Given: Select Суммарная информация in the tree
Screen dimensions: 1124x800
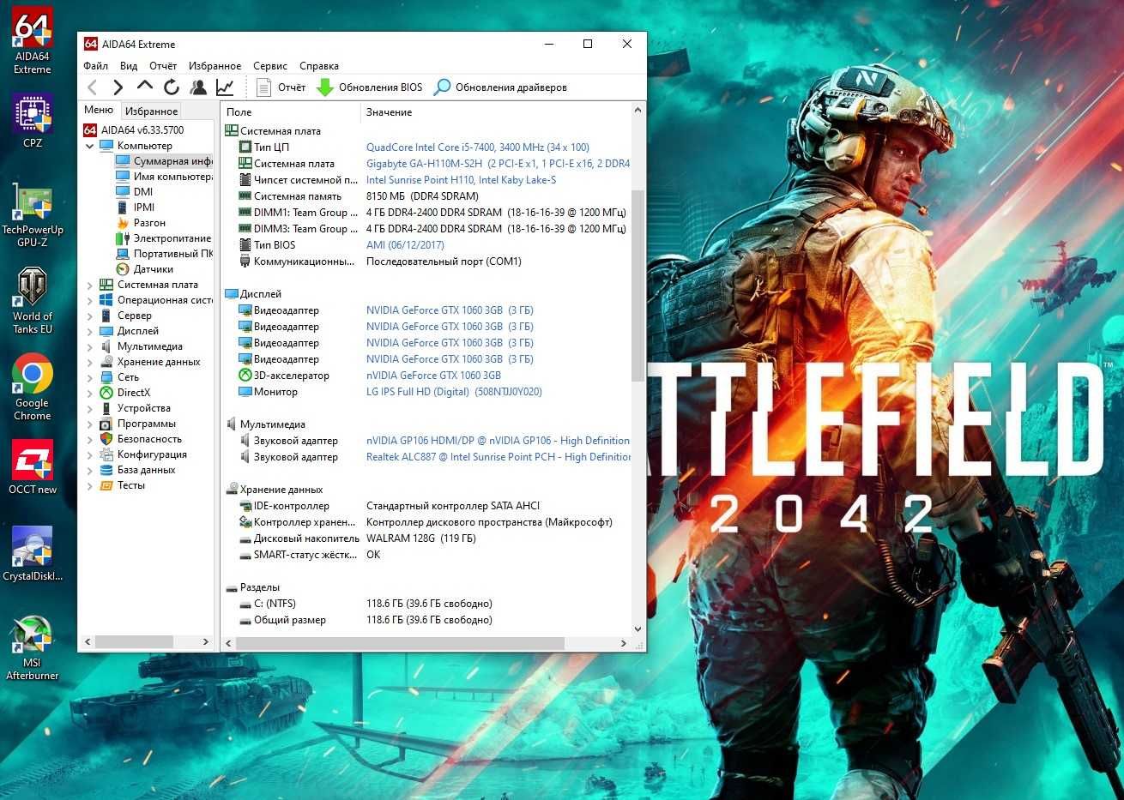Looking at the screenshot, I should pyautogui.click(x=164, y=161).
